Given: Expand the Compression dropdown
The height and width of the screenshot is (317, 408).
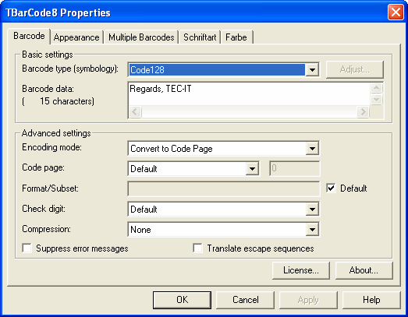Looking at the screenshot, I should point(312,230).
